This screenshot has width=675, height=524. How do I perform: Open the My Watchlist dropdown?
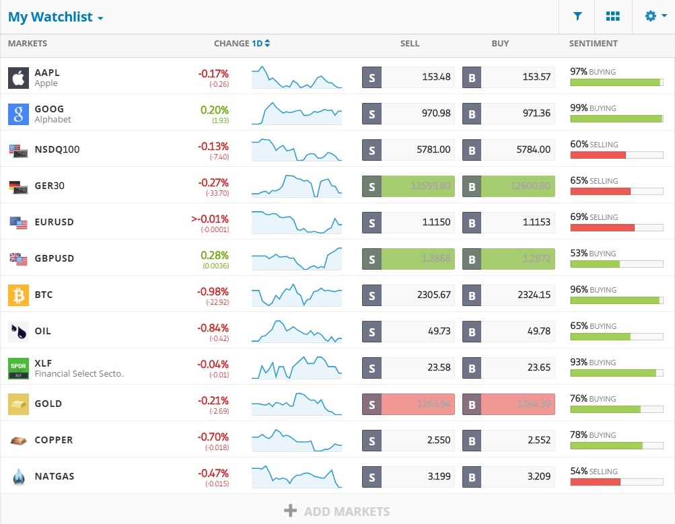56,17
